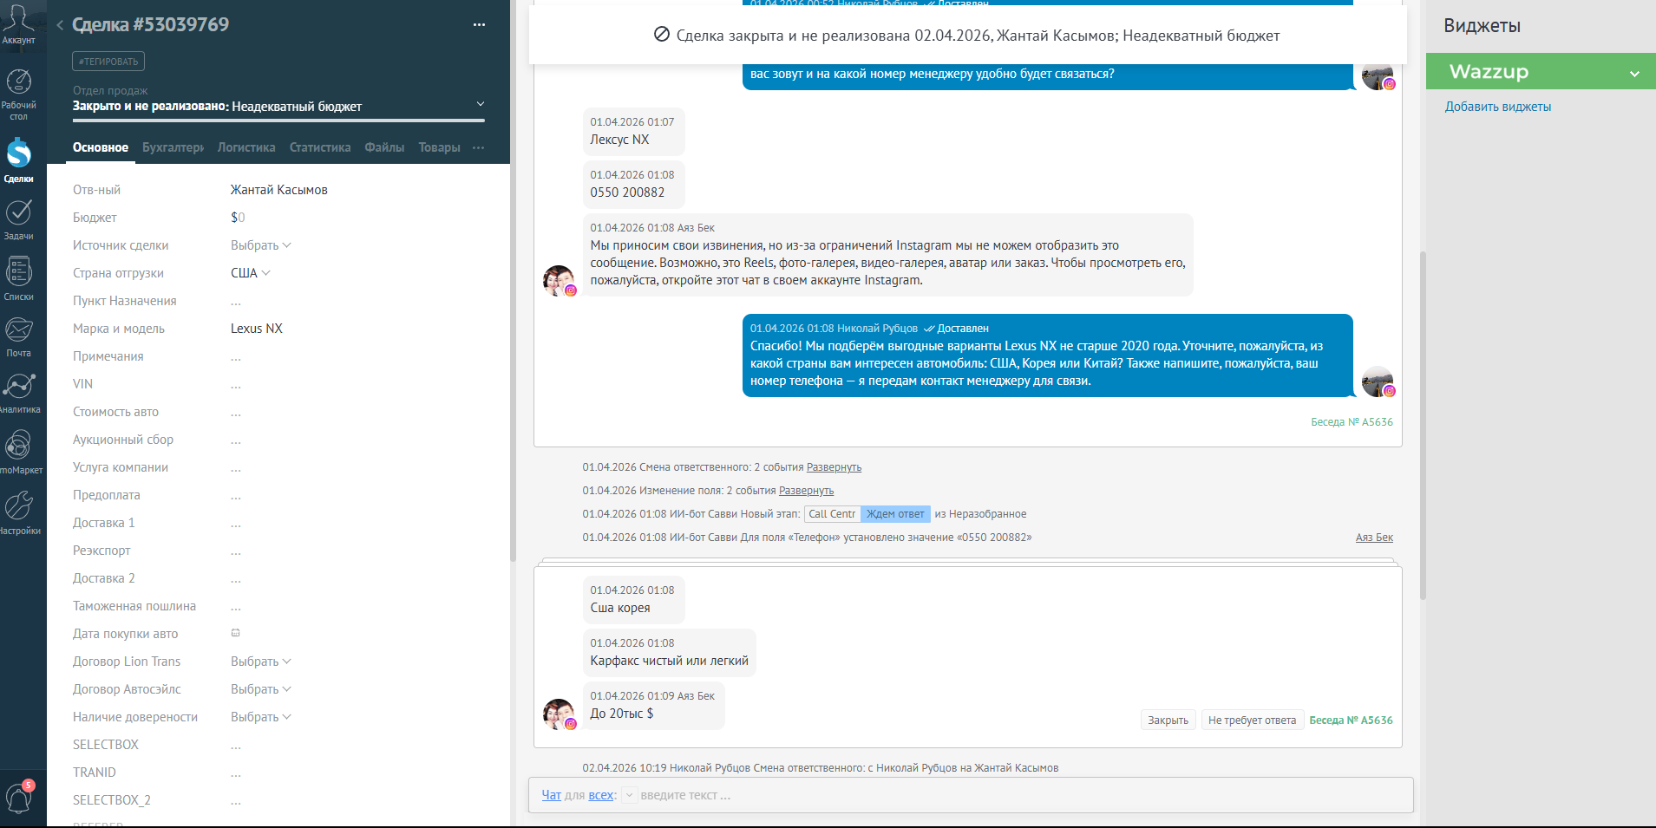
Task: Open the Договор Автосэйлс Выбрать dropdown
Action: [260, 689]
